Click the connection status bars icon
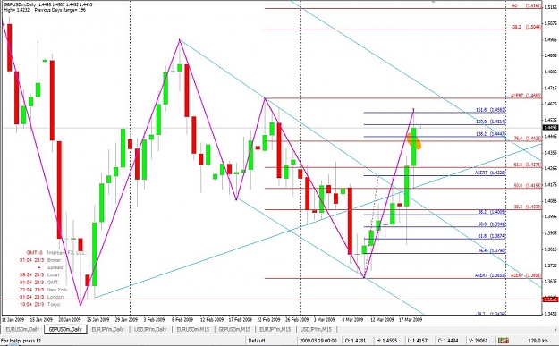This screenshot has height=346, width=559. coord(503,341)
